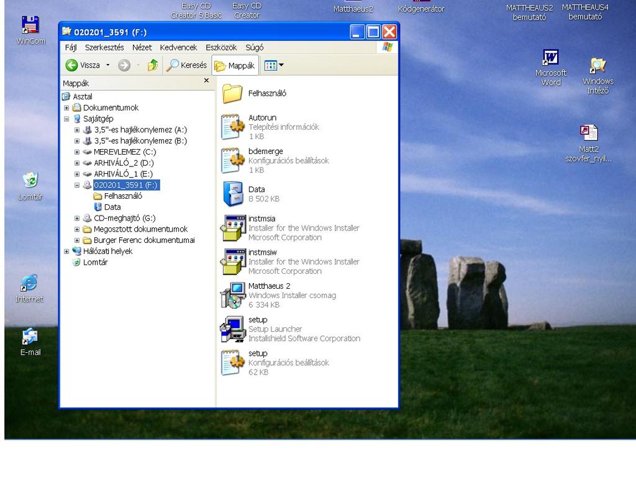The image size is (636, 477).
Task: Select the setup Setup Launcher executable
Action: click(x=291, y=329)
